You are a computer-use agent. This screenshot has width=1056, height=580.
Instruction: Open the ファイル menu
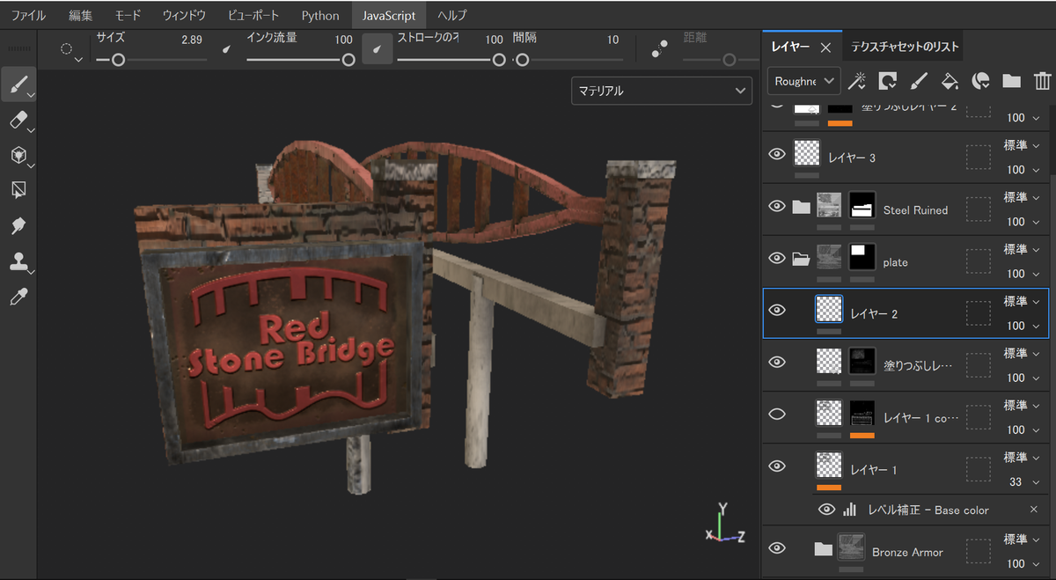coord(28,15)
